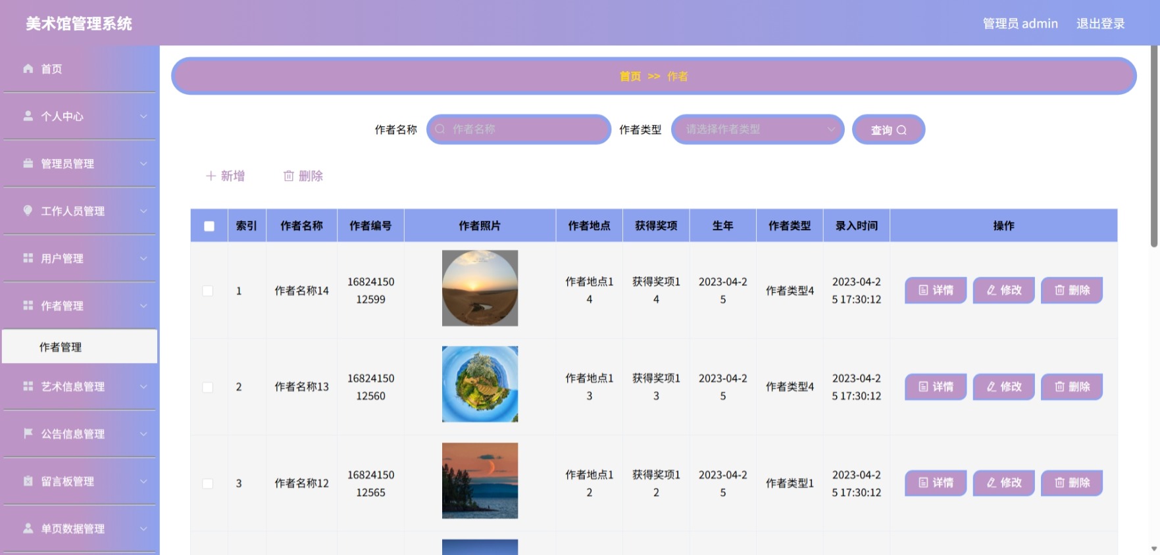
Task: Check the checkbox for row 作者名称14
Action: pos(208,291)
